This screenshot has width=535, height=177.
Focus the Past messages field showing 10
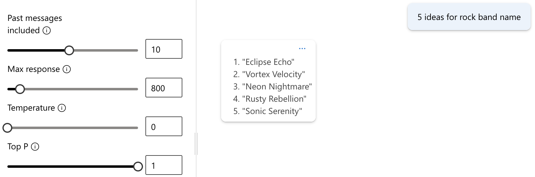coord(164,49)
